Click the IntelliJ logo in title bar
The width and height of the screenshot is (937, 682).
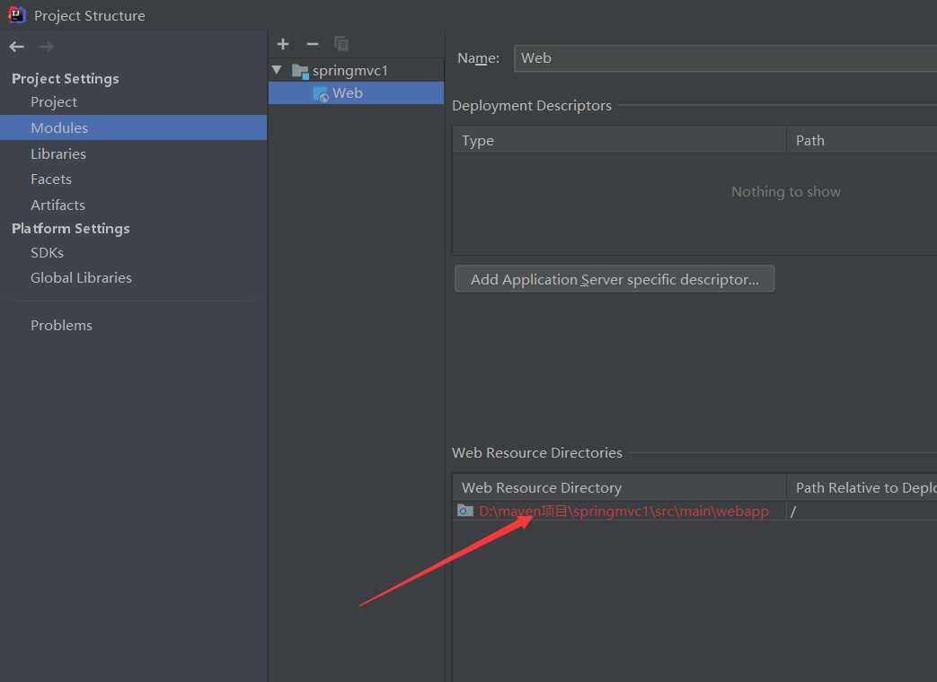[x=17, y=14]
